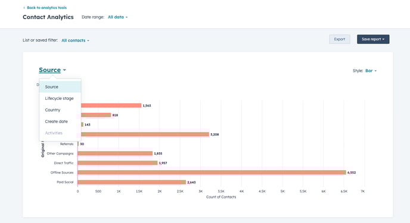This screenshot has width=410, height=223.
Task: Choose Lifecycle stage from the menu
Action: [60, 98]
